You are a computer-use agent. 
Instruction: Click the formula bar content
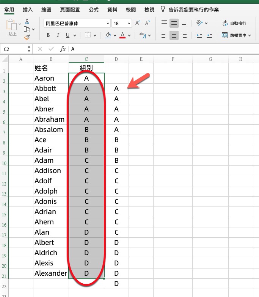pyautogui.click(x=73, y=49)
